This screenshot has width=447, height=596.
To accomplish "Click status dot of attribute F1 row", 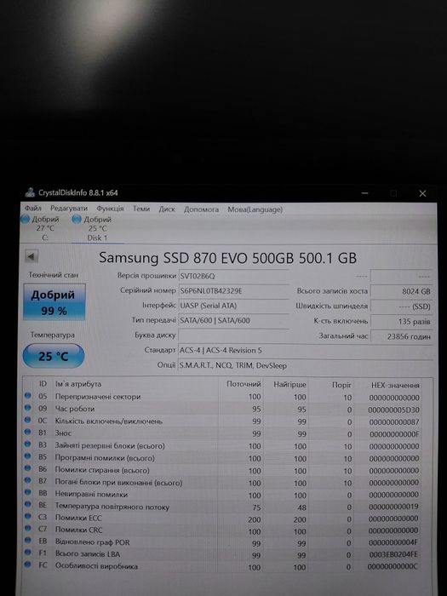I will click(x=27, y=553).
